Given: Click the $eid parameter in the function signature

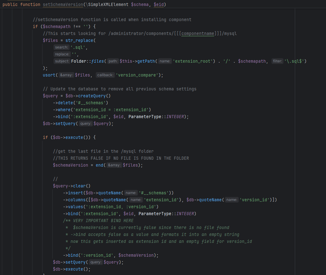Looking at the screenshot, I should point(159,5).
